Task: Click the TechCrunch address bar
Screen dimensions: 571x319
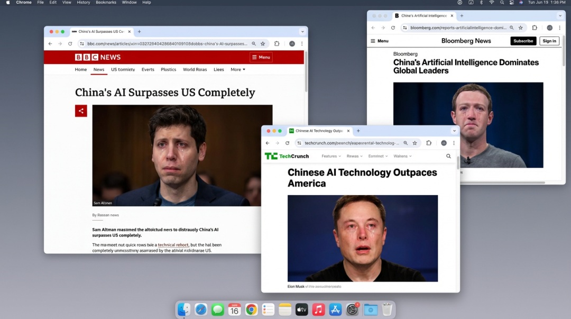Action: point(349,143)
